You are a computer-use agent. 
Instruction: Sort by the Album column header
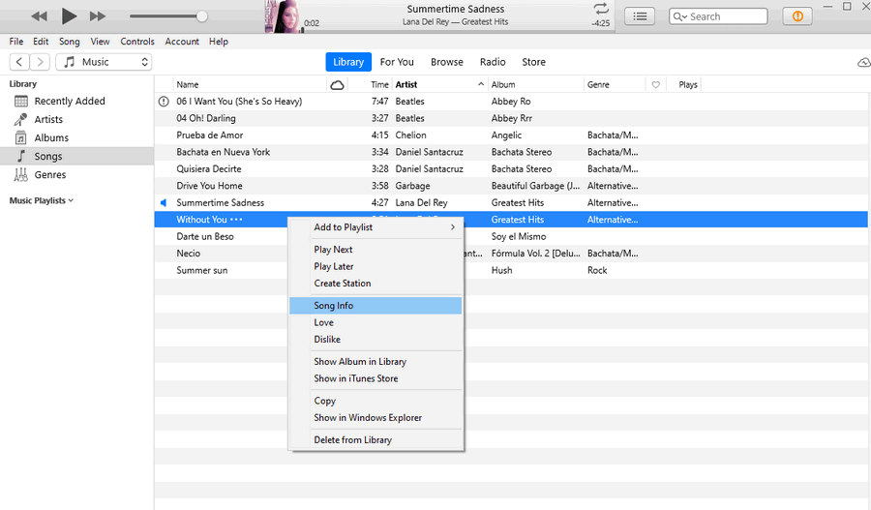503,84
